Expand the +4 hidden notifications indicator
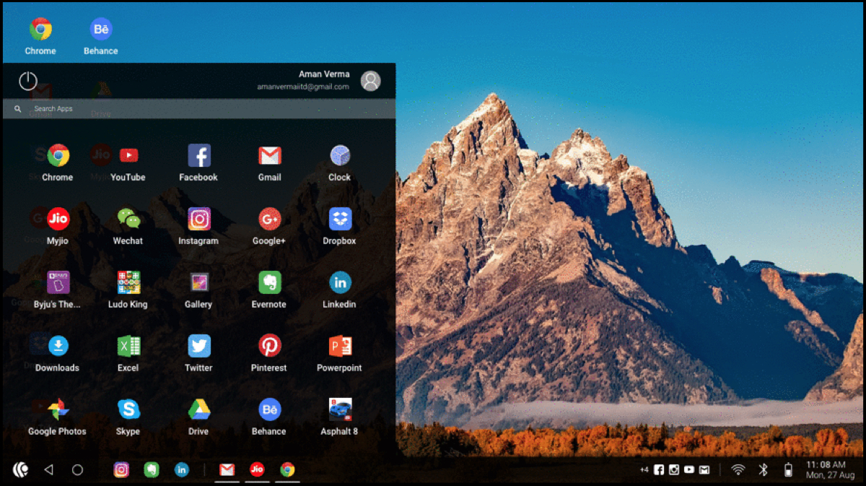The height and width of the screenshot is (486, 866). click(x=644, y=470)
